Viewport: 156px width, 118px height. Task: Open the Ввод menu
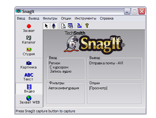21,19
